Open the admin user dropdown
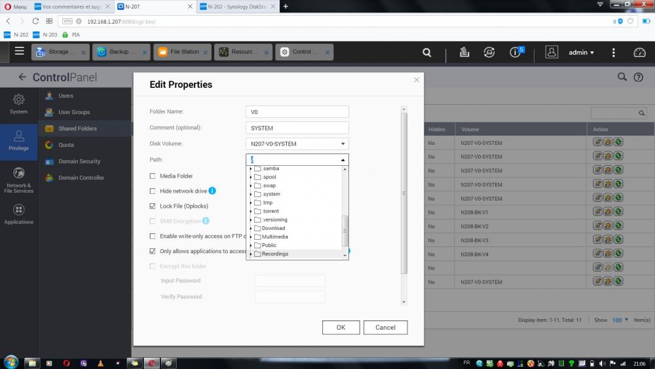655x369 pixels. click(x=581, y=52)
